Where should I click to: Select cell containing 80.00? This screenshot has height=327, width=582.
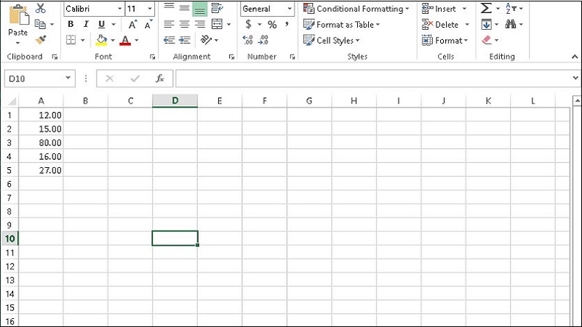41,142
